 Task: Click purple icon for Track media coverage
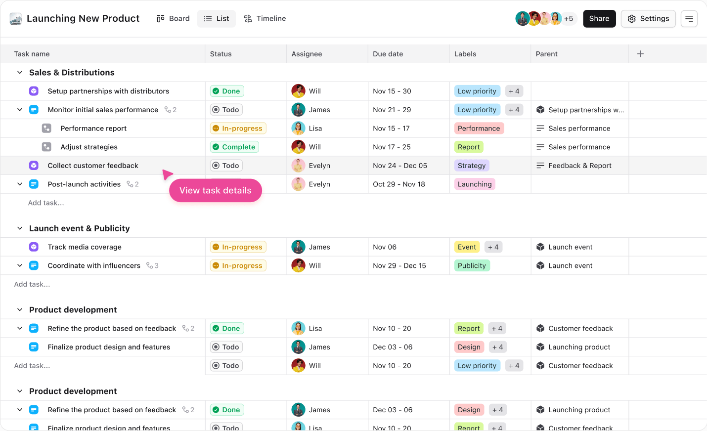[x=34, y=247]
